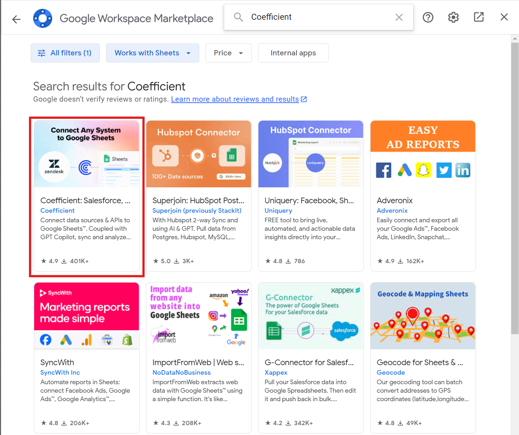Click the scrollbar up arrow
Image resolution: width=519 pixels, height=435 pixels.
pyautogui.click(x=515, y=38)
